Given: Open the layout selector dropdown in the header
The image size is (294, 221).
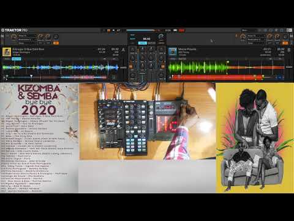Looking at the screenshot, I should click(250, 30).
